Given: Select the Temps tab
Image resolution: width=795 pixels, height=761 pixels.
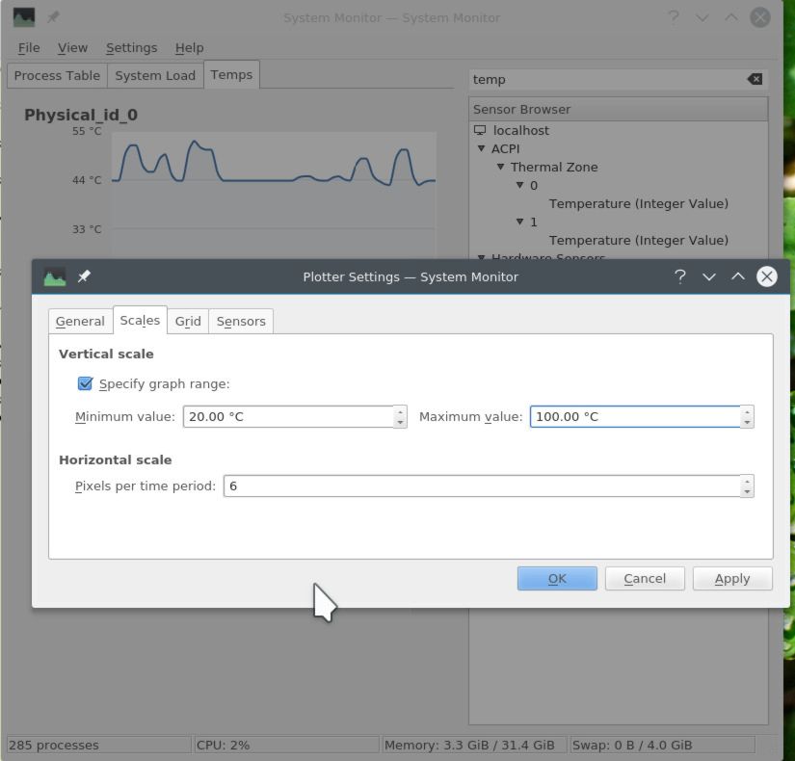Looking at the screenshot, I should point(231,74).
